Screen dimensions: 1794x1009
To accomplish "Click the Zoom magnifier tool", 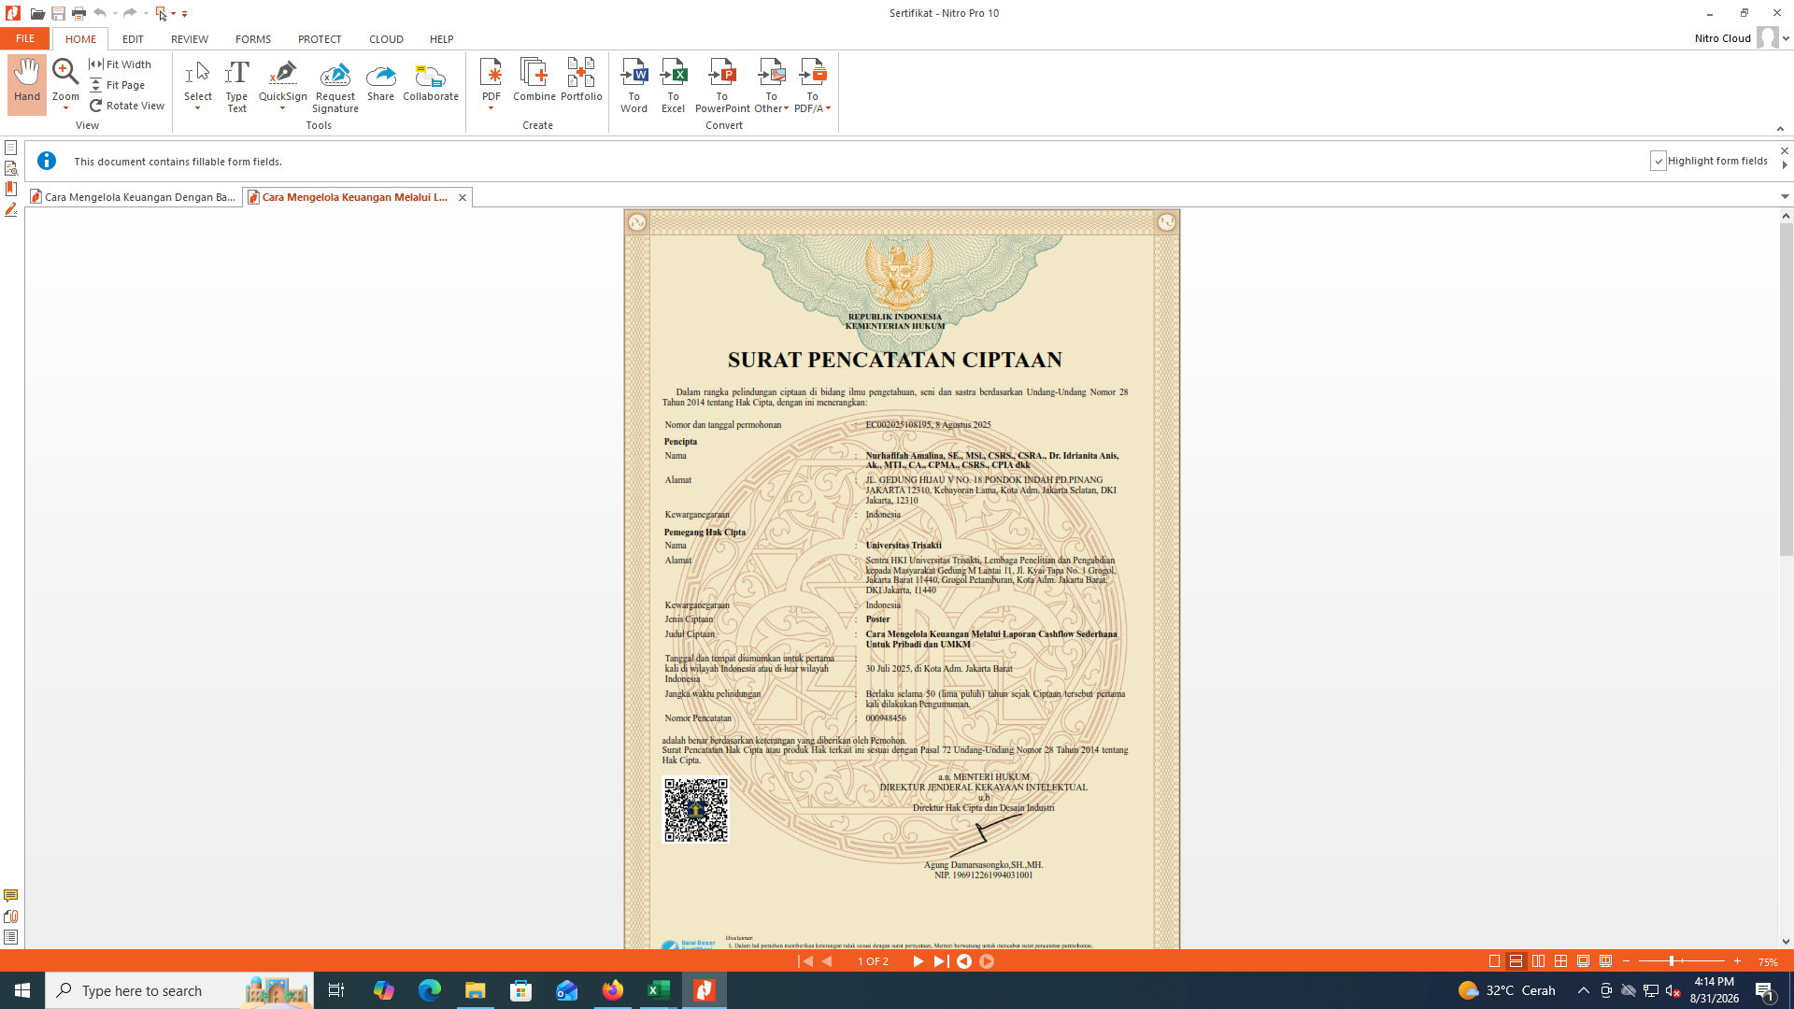I will 65,73.
